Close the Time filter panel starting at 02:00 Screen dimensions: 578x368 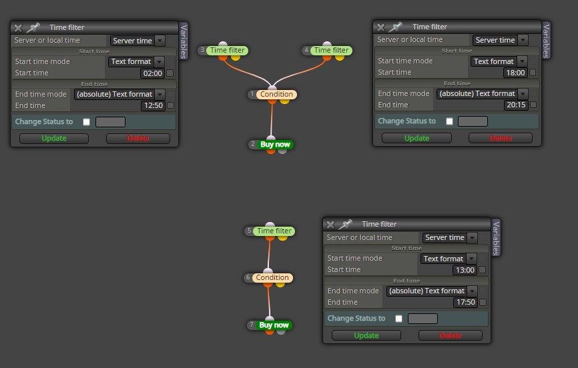click(x=18, y=27)
